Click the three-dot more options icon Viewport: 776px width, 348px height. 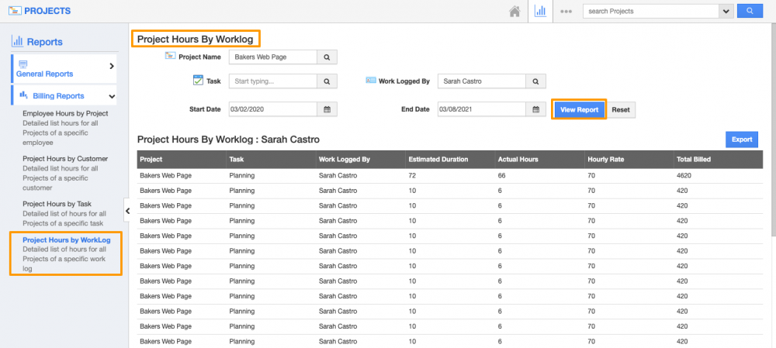pyautogui.click(x=566, y=12)
